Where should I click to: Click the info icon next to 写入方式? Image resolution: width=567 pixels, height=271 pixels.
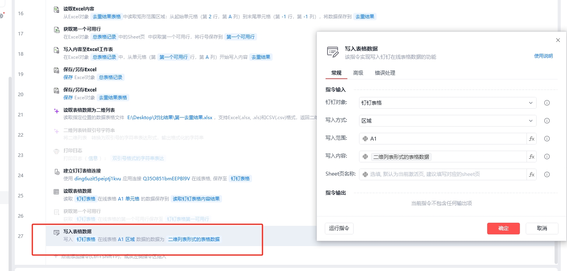tap(547, 121)
